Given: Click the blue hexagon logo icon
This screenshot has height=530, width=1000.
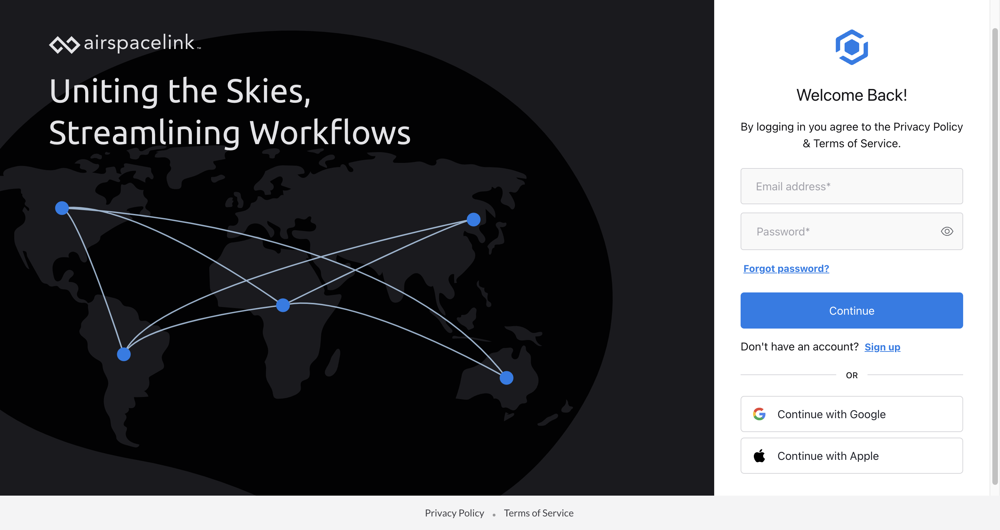Looking at the screenshot, I should [x=851, y=47].
